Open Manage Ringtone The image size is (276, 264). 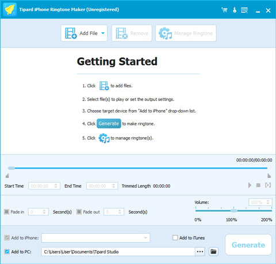[x=186, y=33]
